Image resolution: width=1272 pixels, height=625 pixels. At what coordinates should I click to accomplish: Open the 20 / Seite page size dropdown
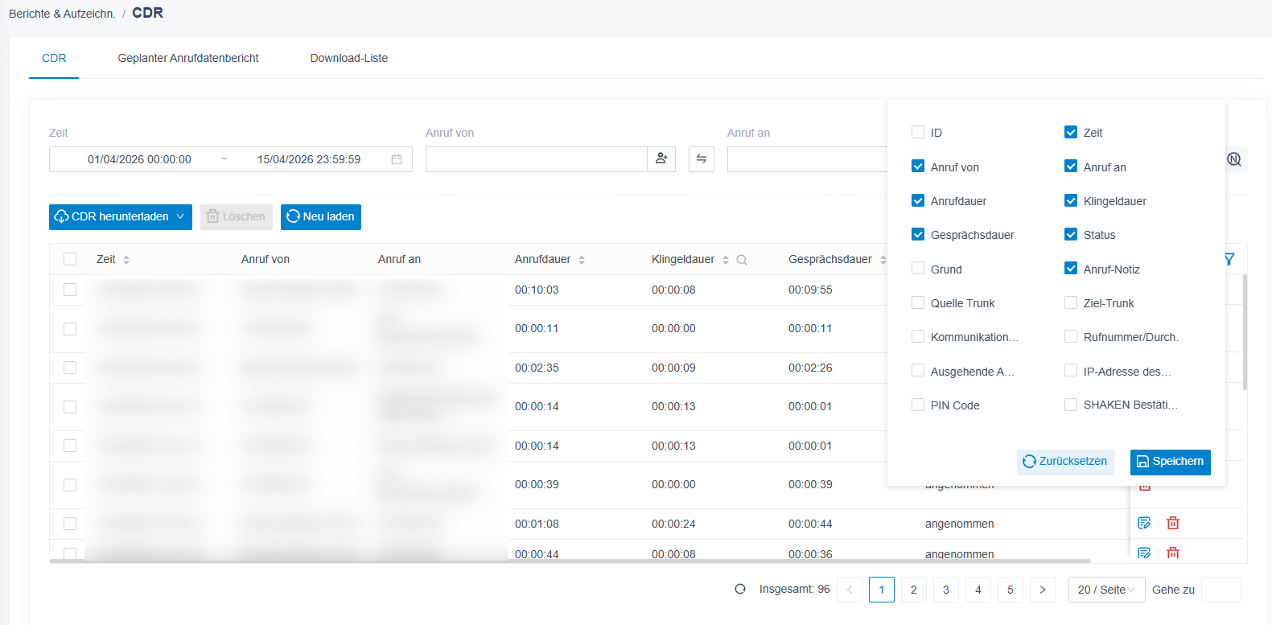1106,590
